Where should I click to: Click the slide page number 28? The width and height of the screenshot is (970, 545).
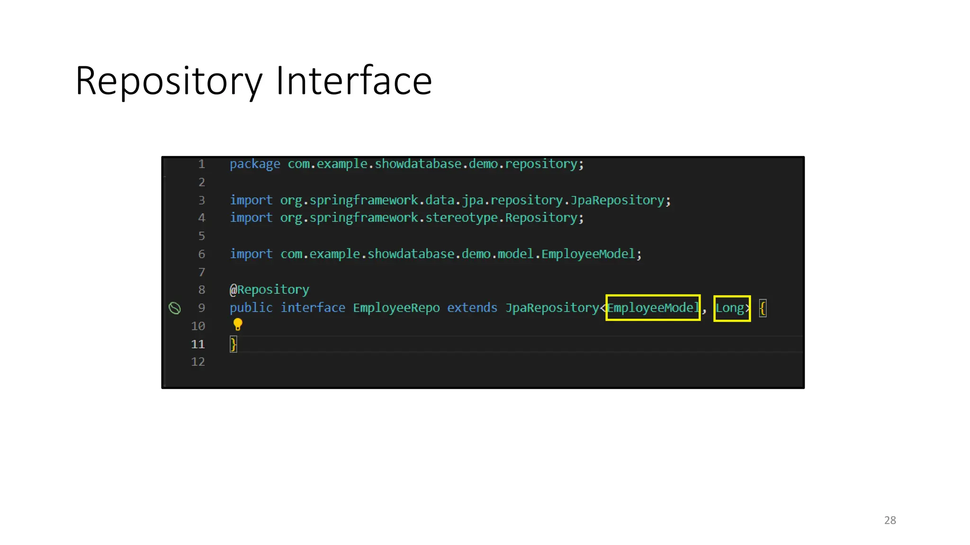[890, 520]
